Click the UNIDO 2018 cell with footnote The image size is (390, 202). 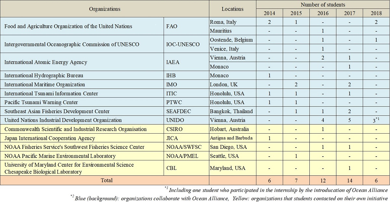coord(376,120)
